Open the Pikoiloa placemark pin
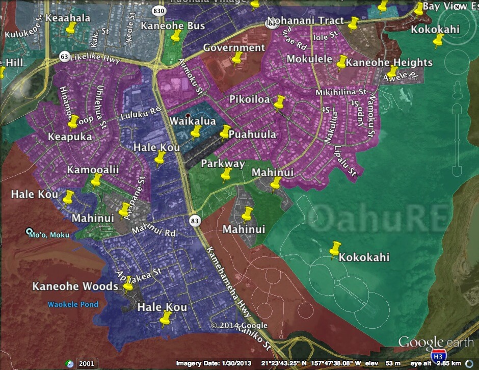 (278, 104)
